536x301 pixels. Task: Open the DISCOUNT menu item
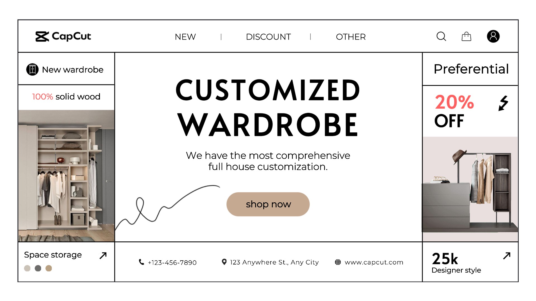pyautogui.click(x=268, y=37)
